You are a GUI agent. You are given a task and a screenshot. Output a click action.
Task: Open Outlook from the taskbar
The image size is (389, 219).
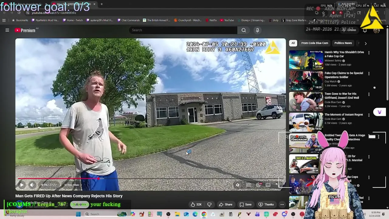186,214
